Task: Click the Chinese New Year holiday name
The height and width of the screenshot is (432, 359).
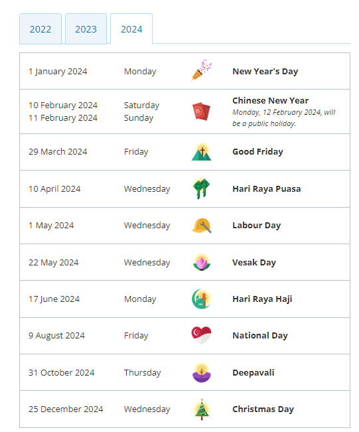Action: click(270, 101)
